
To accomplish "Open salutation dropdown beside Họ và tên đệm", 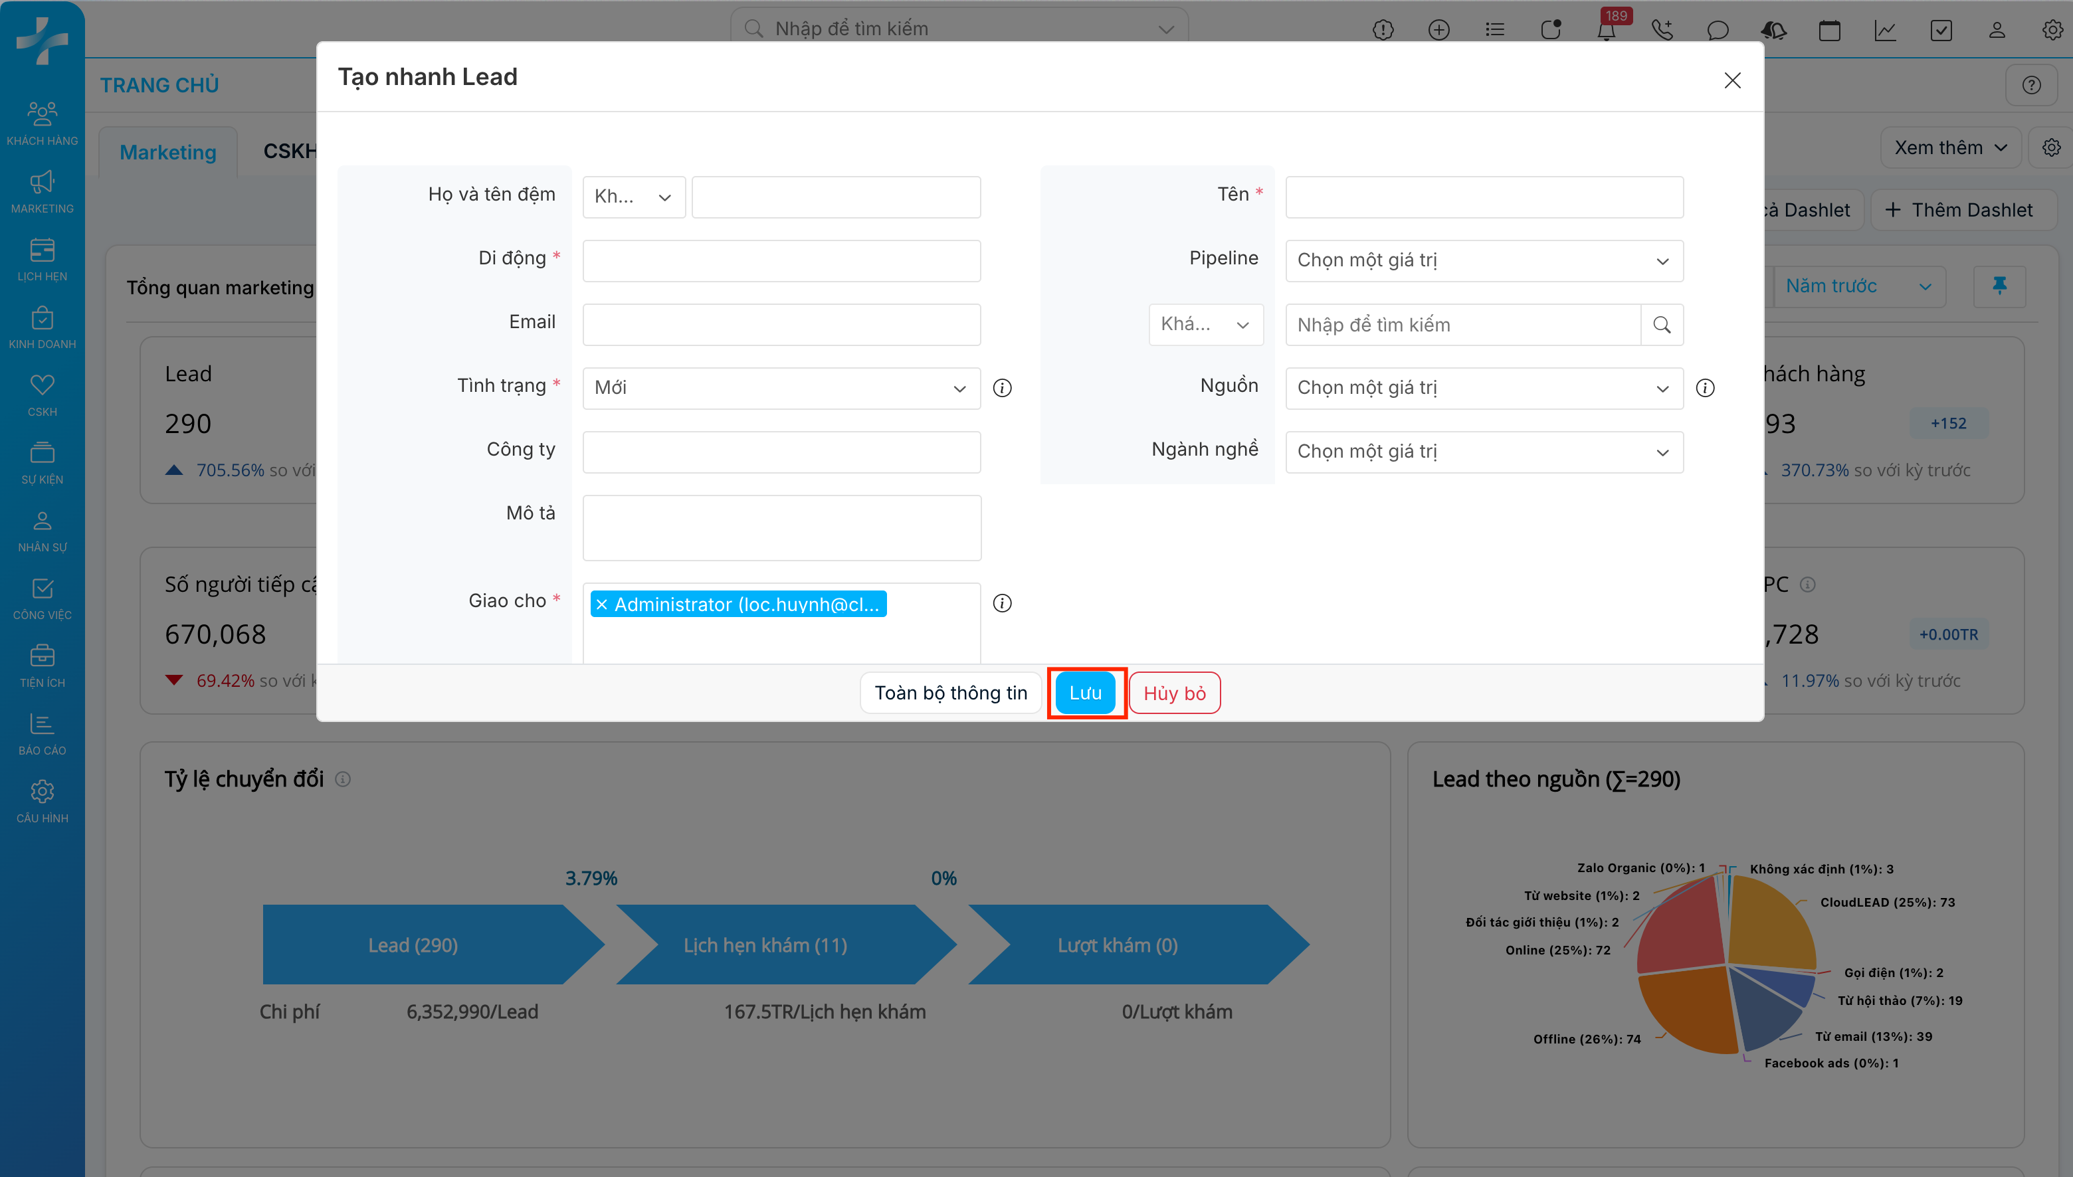I will [x=633, y=197].
